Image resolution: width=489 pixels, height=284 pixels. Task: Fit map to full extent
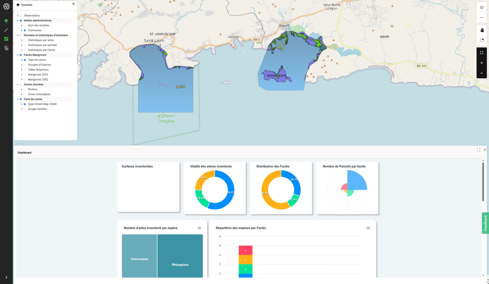click(x=481, y=53)
